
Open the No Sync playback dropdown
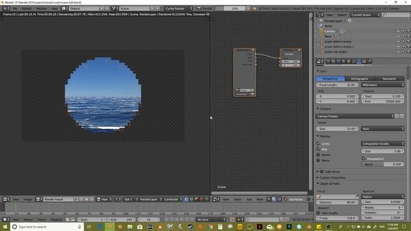tap(211, 219)
